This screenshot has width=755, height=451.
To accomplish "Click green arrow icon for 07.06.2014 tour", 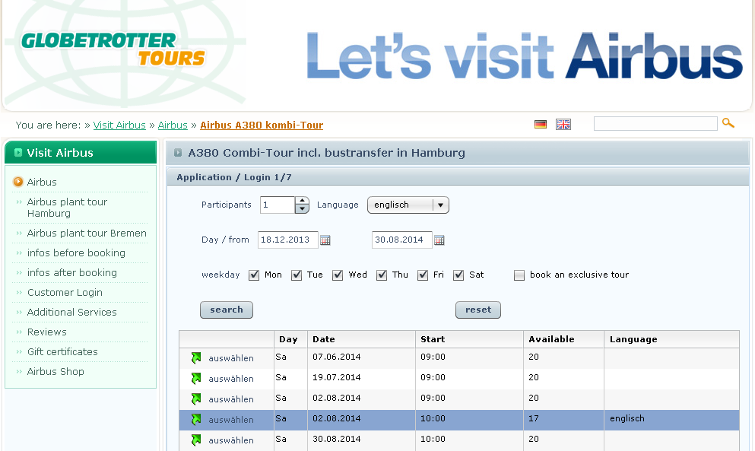I will pos(196,358).
